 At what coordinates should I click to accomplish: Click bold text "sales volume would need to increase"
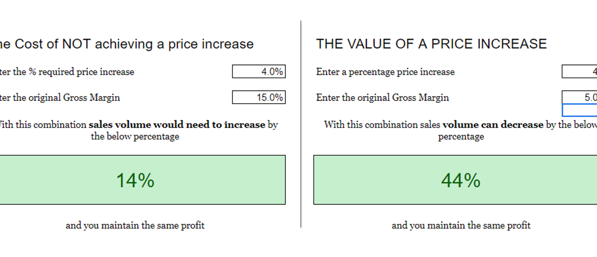(177, 124)
